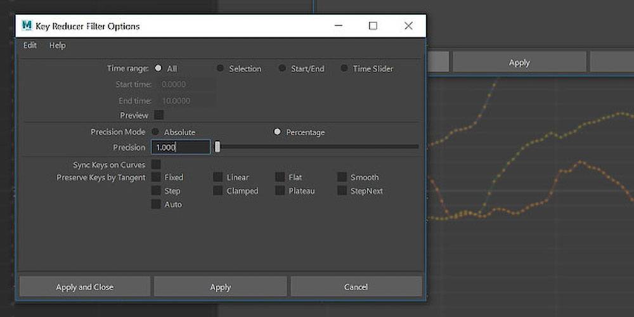Viewport: 634px width, 317px height.
Task: Click the Maya logo icon in title bar
Action: tap(27, 26)
